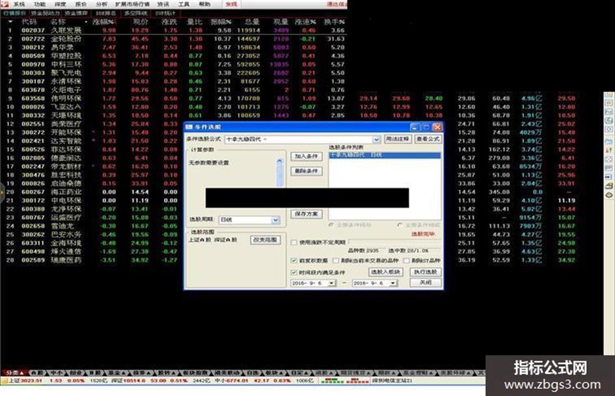Sort by the 换手% column header
615x396 pixels.
[x=334, y=22]
